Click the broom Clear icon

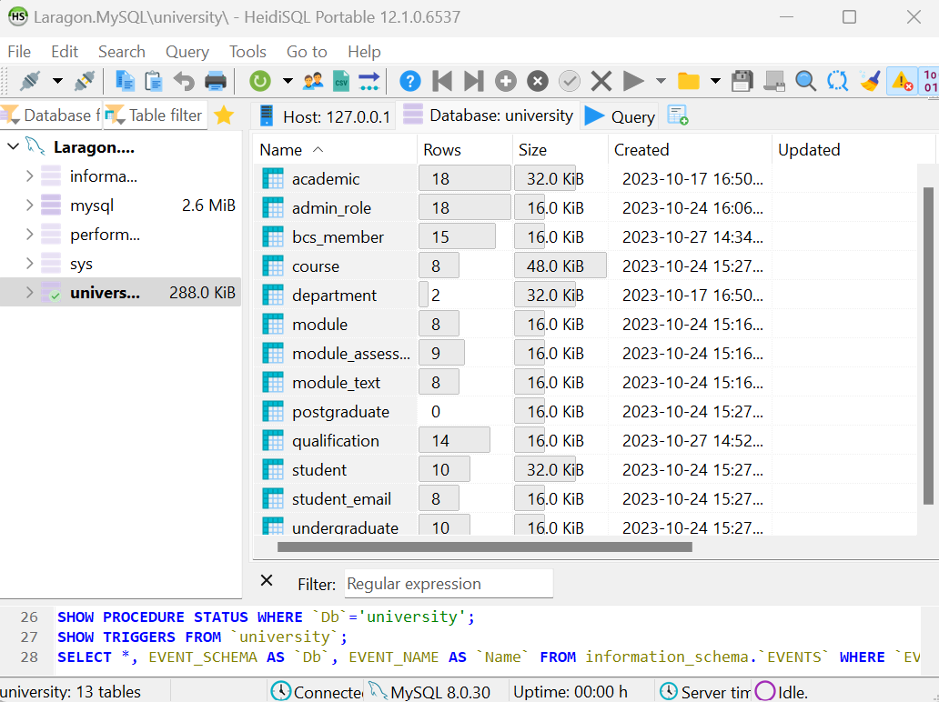point(870,80)
